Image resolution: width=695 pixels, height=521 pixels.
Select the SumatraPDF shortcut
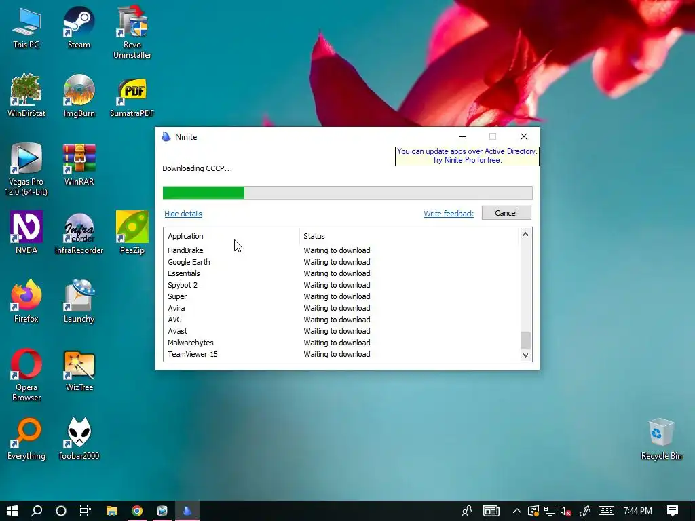(132, 98)
